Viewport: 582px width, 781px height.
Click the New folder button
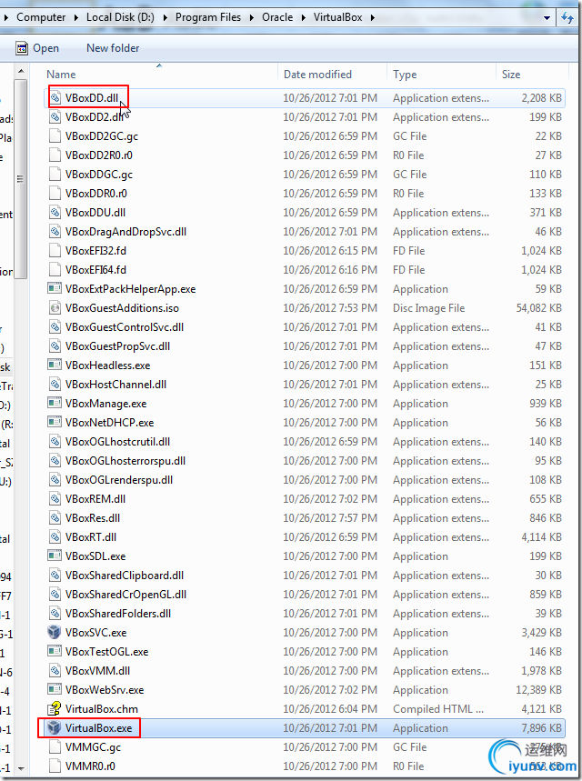[x=113, y=48]
